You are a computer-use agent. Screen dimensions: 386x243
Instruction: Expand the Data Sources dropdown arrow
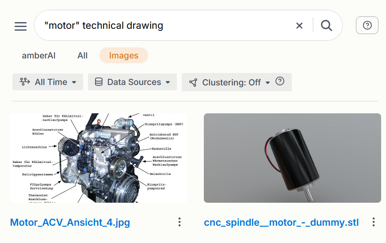pyautogui.click(x=168, y=82)
